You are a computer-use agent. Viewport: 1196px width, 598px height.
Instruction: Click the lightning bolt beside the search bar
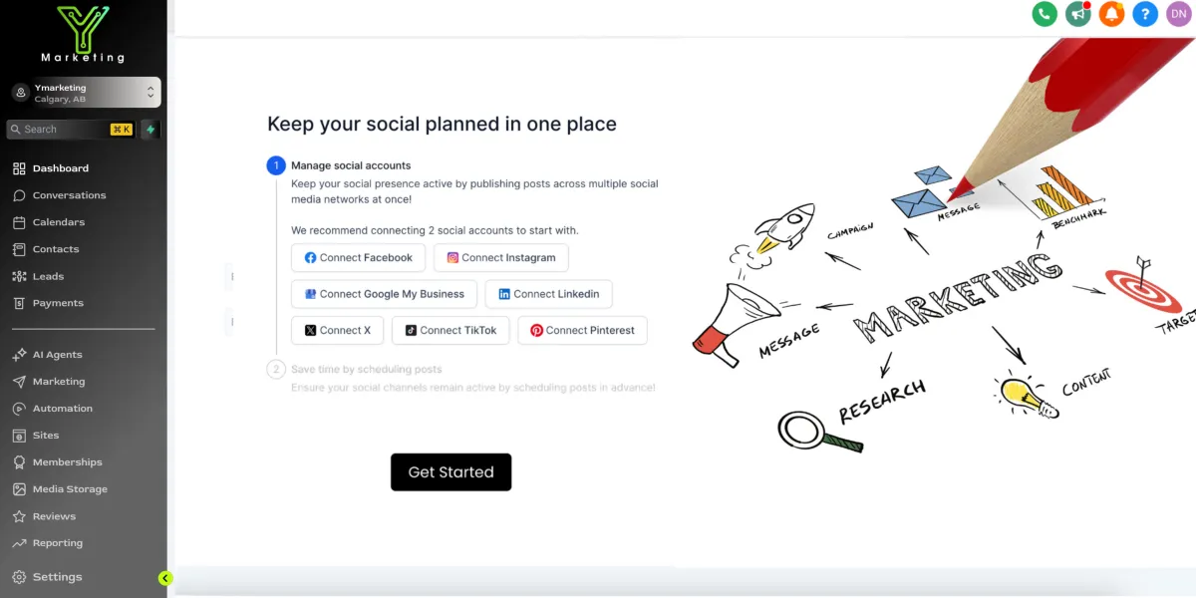[x=150, y=129]
